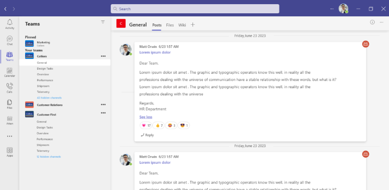Open the channel info icon
The width and height of the screenshot is (389, 190).
click(x=372, y=22)
